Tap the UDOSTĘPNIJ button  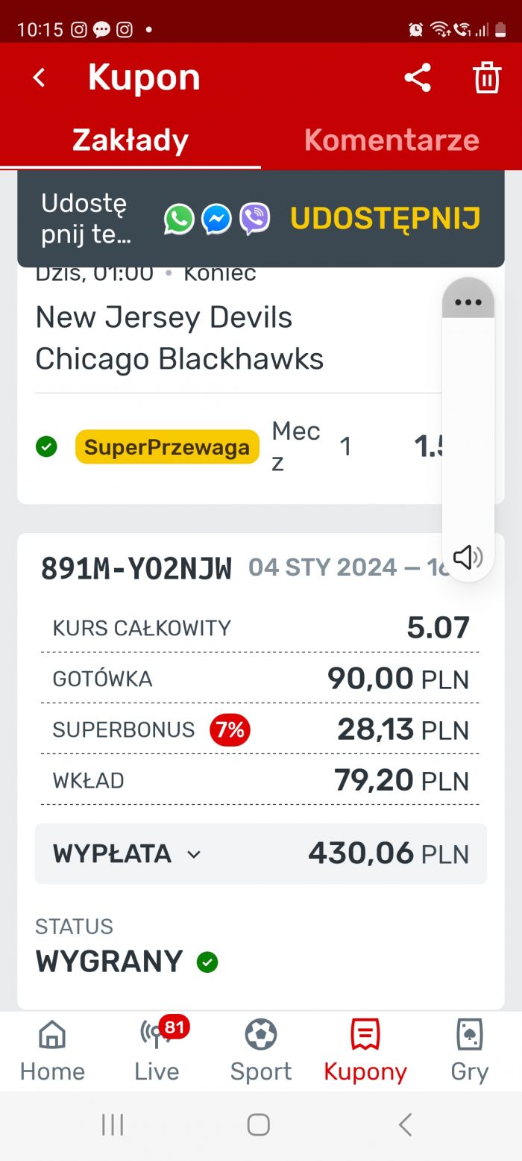385,219
